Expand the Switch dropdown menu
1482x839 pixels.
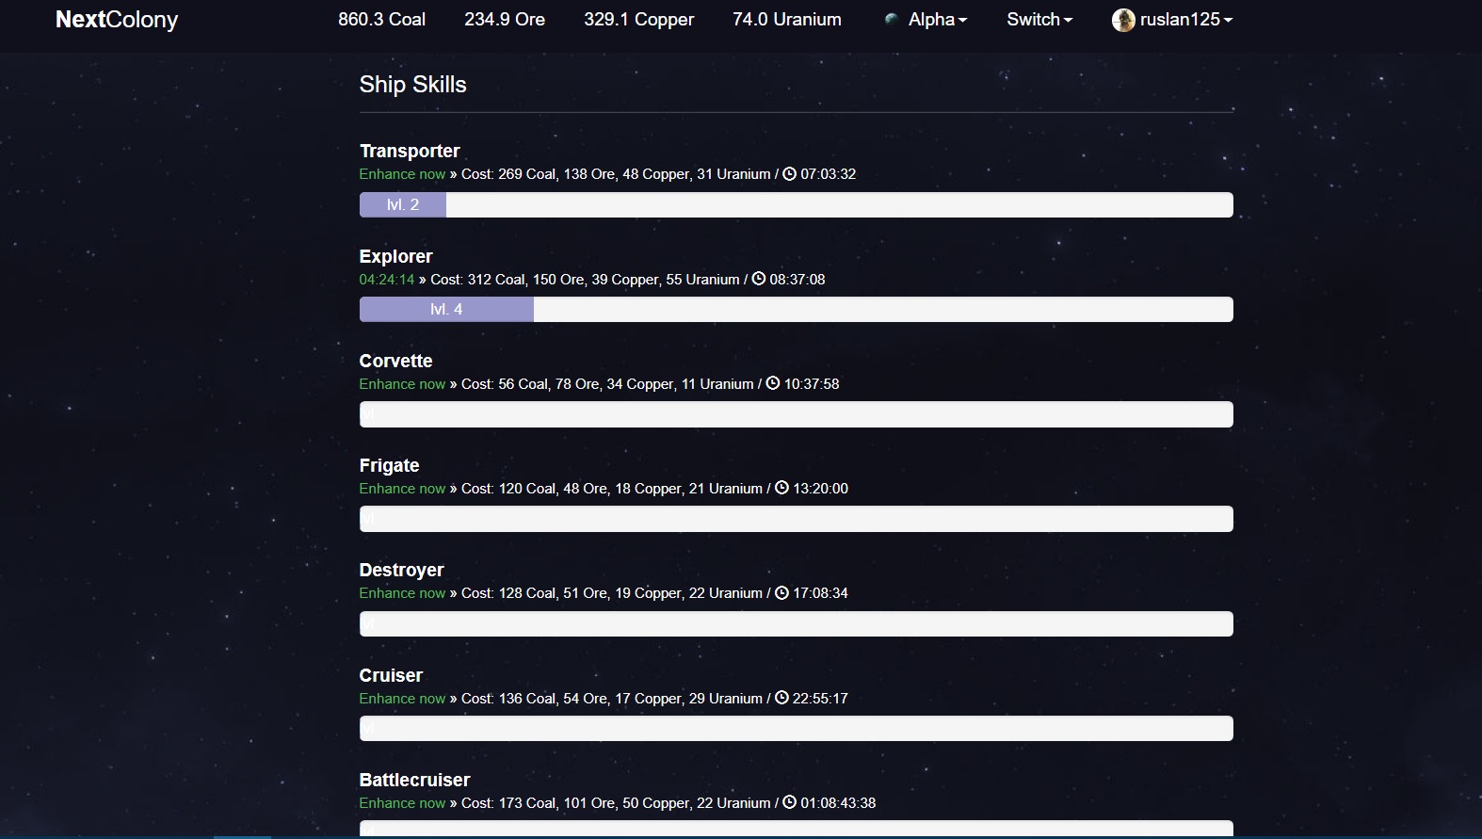(x=1039, y=20)
